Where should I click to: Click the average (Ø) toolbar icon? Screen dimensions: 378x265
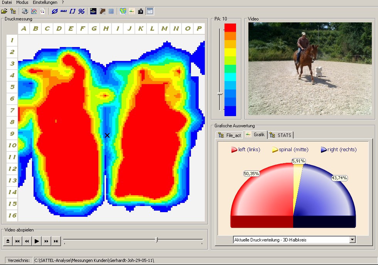[x=54, y=11]
